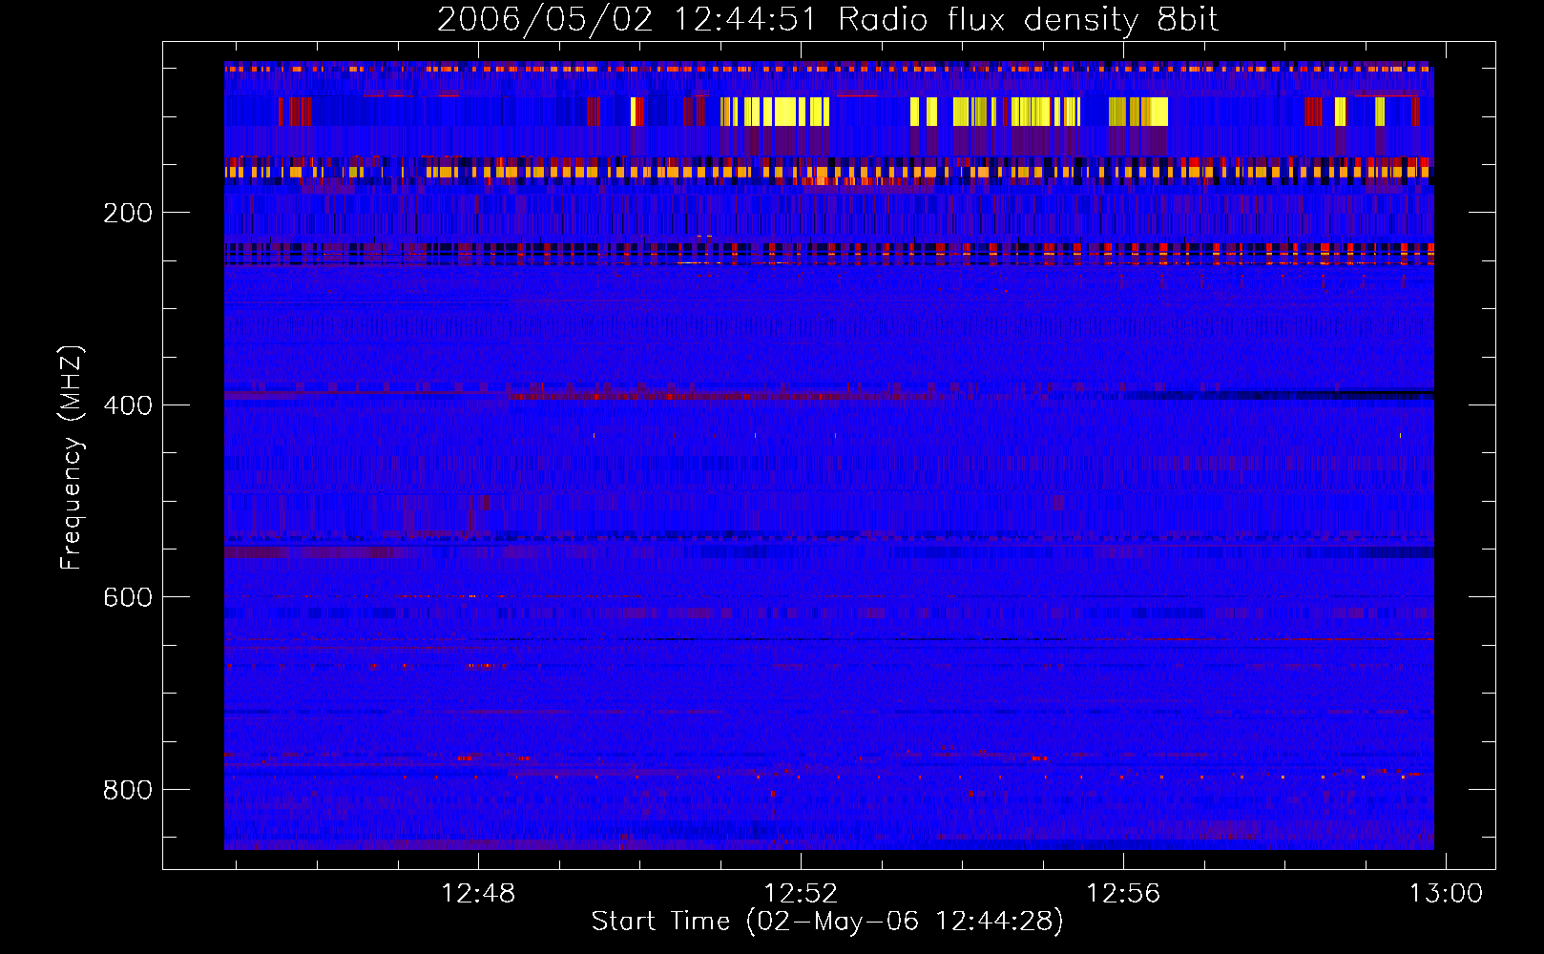Click the 400 frequency tick label
This screenshot has width=1544, height=954.
click(x=128, y=405)
